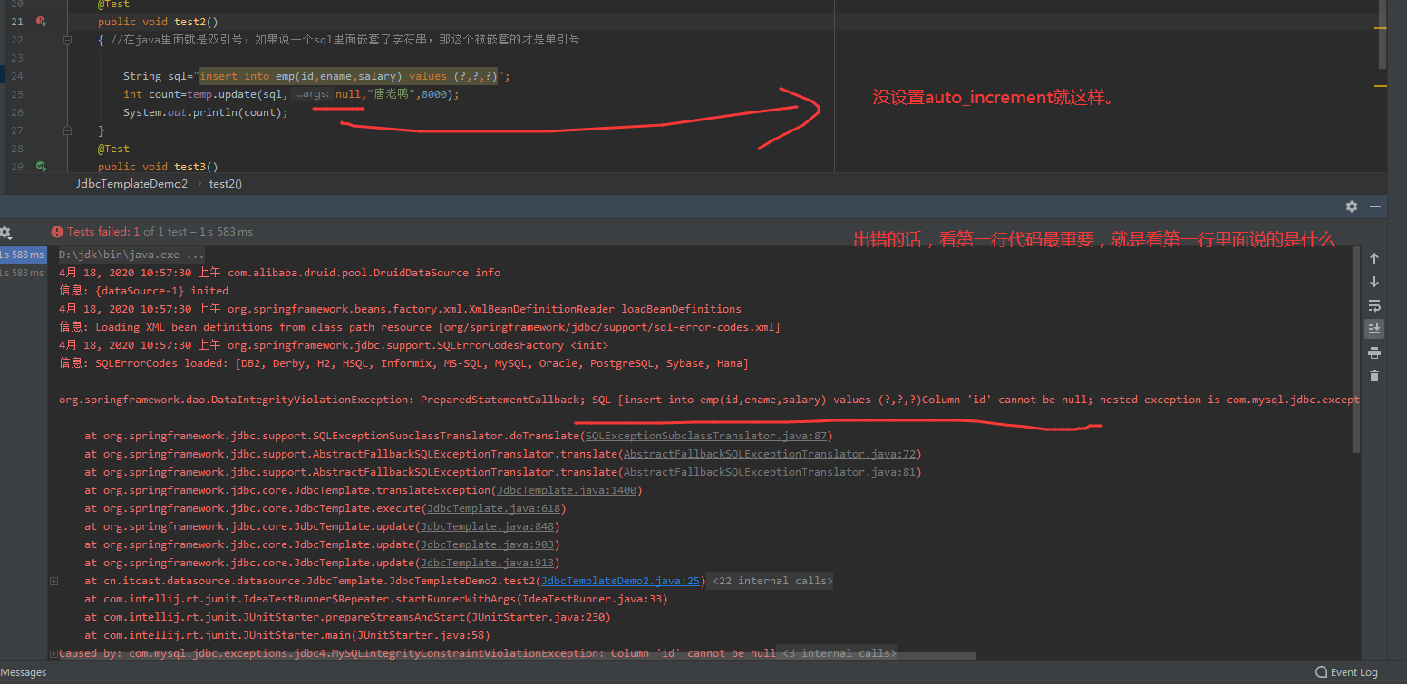
Task: Open the SQLExceptionSubclassTranslator.java:87 link
Action: (x=707, y=436)
